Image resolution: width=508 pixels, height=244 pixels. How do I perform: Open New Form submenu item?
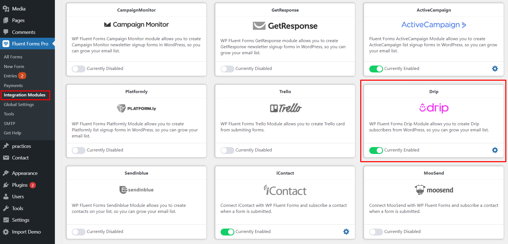point(14,66)
